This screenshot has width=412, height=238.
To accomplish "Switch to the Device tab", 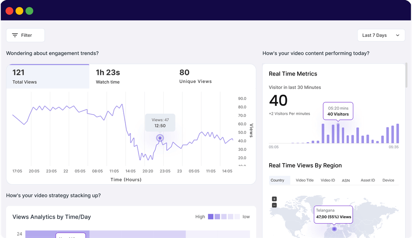I will coord(388,180).
